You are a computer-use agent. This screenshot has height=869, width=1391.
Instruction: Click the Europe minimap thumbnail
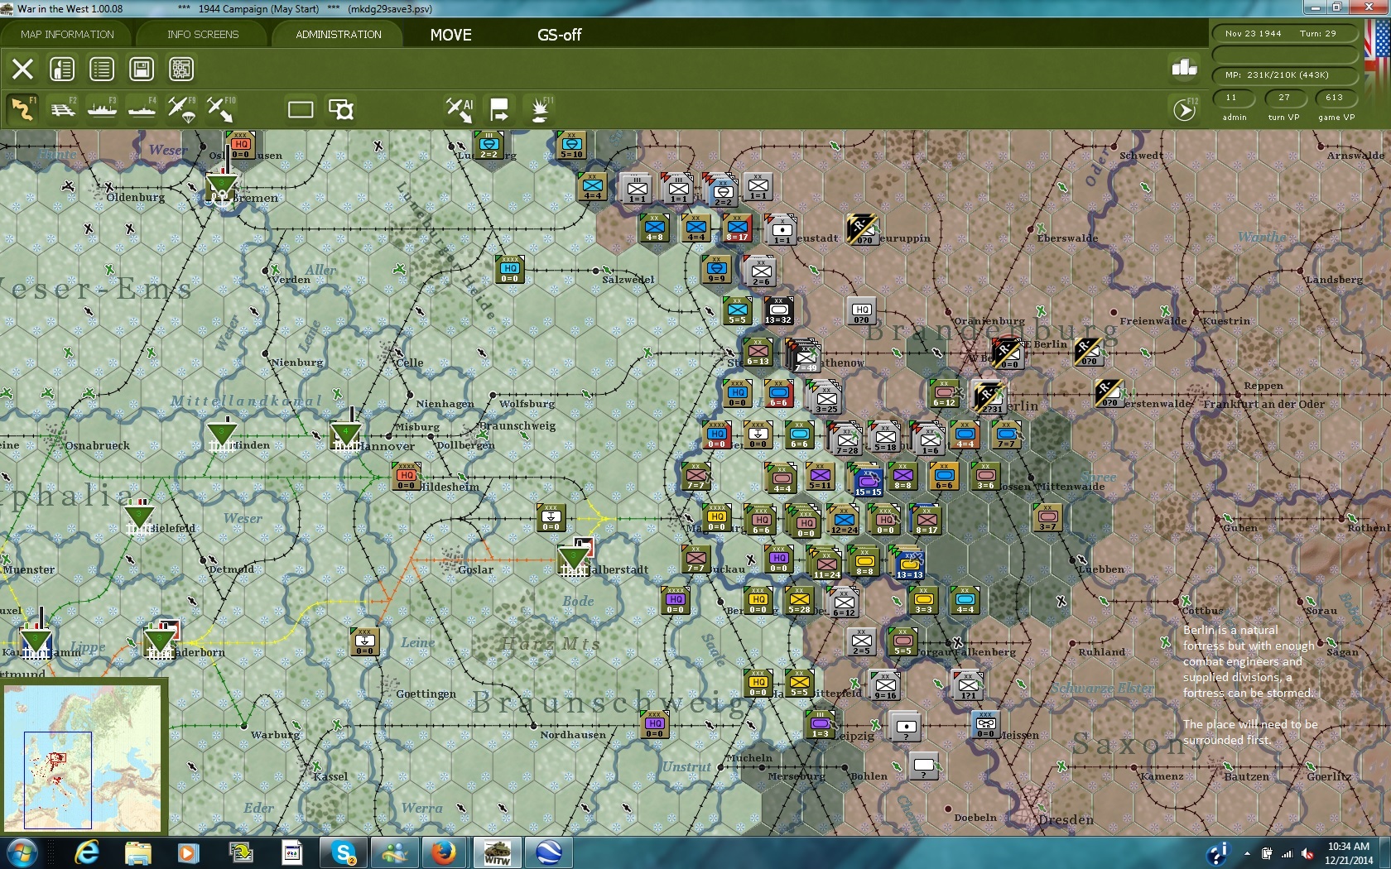83,757
